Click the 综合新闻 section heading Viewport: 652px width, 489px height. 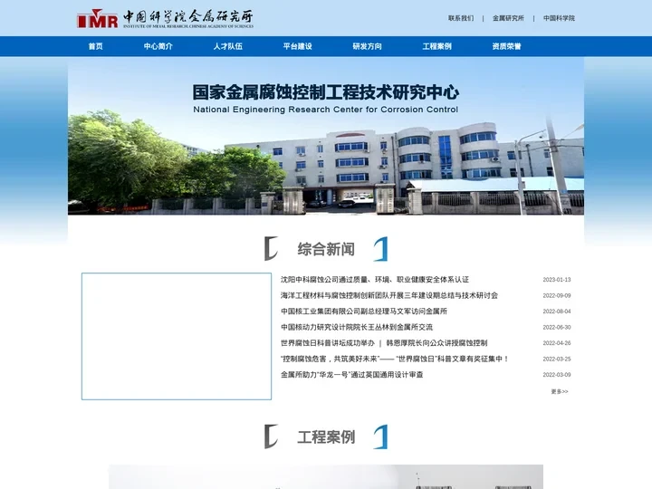click(x=326, y=249)
